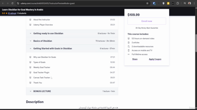Open the browser profile avatar

(x=190, y=3)
